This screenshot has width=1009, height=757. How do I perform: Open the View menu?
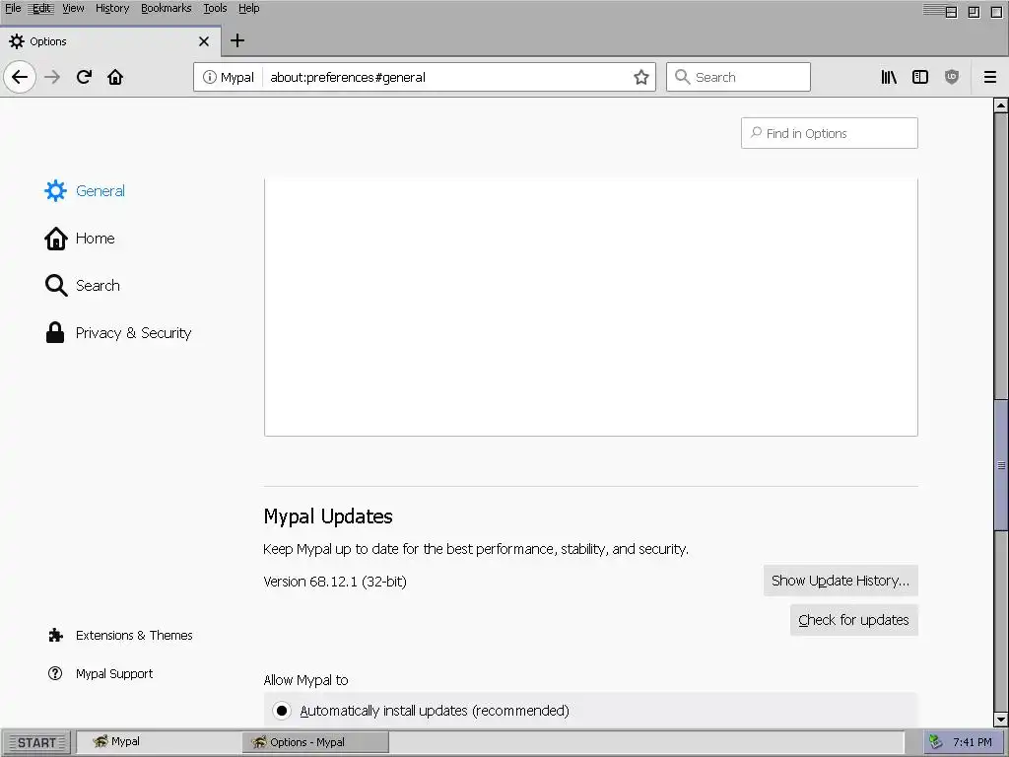pyautogui.click(x=73, y=8)
